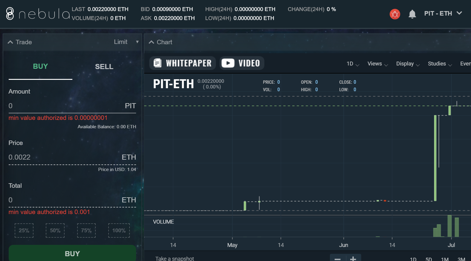Click the chart zoom in plus button
This screenshot has height=261, width=471.
(x=353, y=258)
